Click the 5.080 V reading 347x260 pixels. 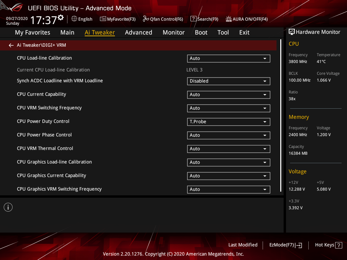[x=324, y=189]
